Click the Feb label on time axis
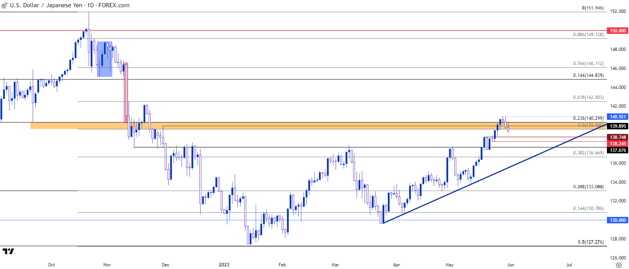Image resolution: width=629 pixels, height=269 pixels. (x=282, y=265)
